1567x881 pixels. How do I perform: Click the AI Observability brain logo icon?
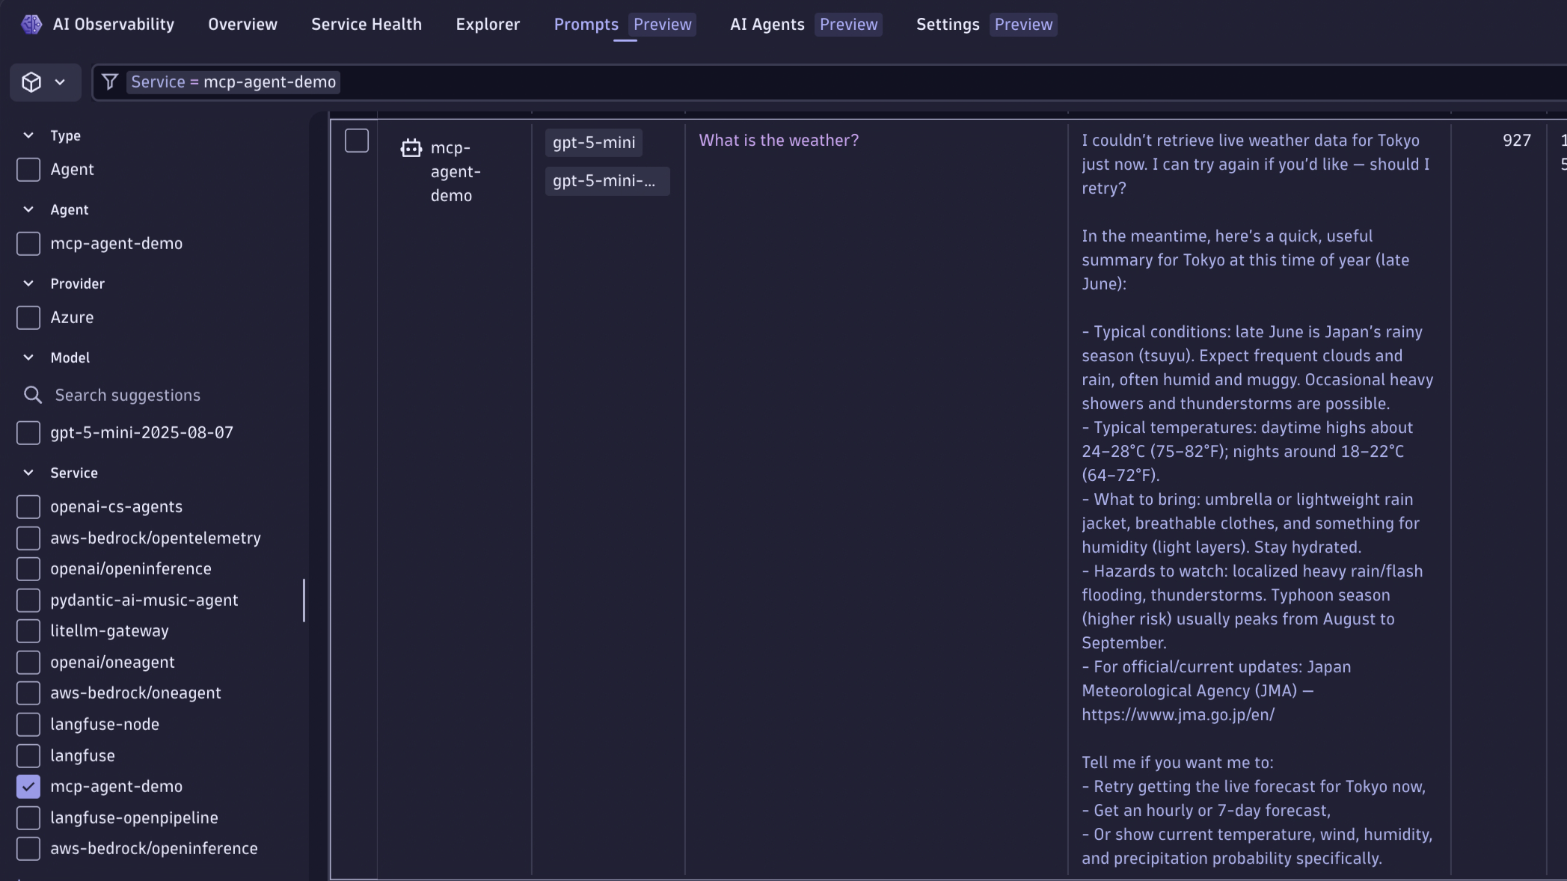(31, 24)
